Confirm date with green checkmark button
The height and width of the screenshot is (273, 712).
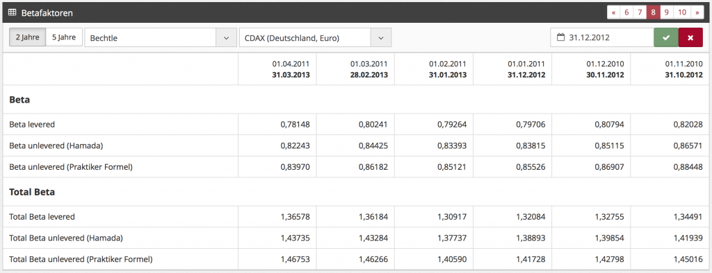pos(666,37)
